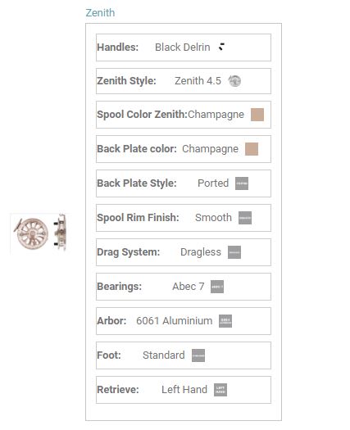Click the reel product thumbnail image
Image resolution: width=350 pixels, height=430 pixels.
tap(40, 233)
